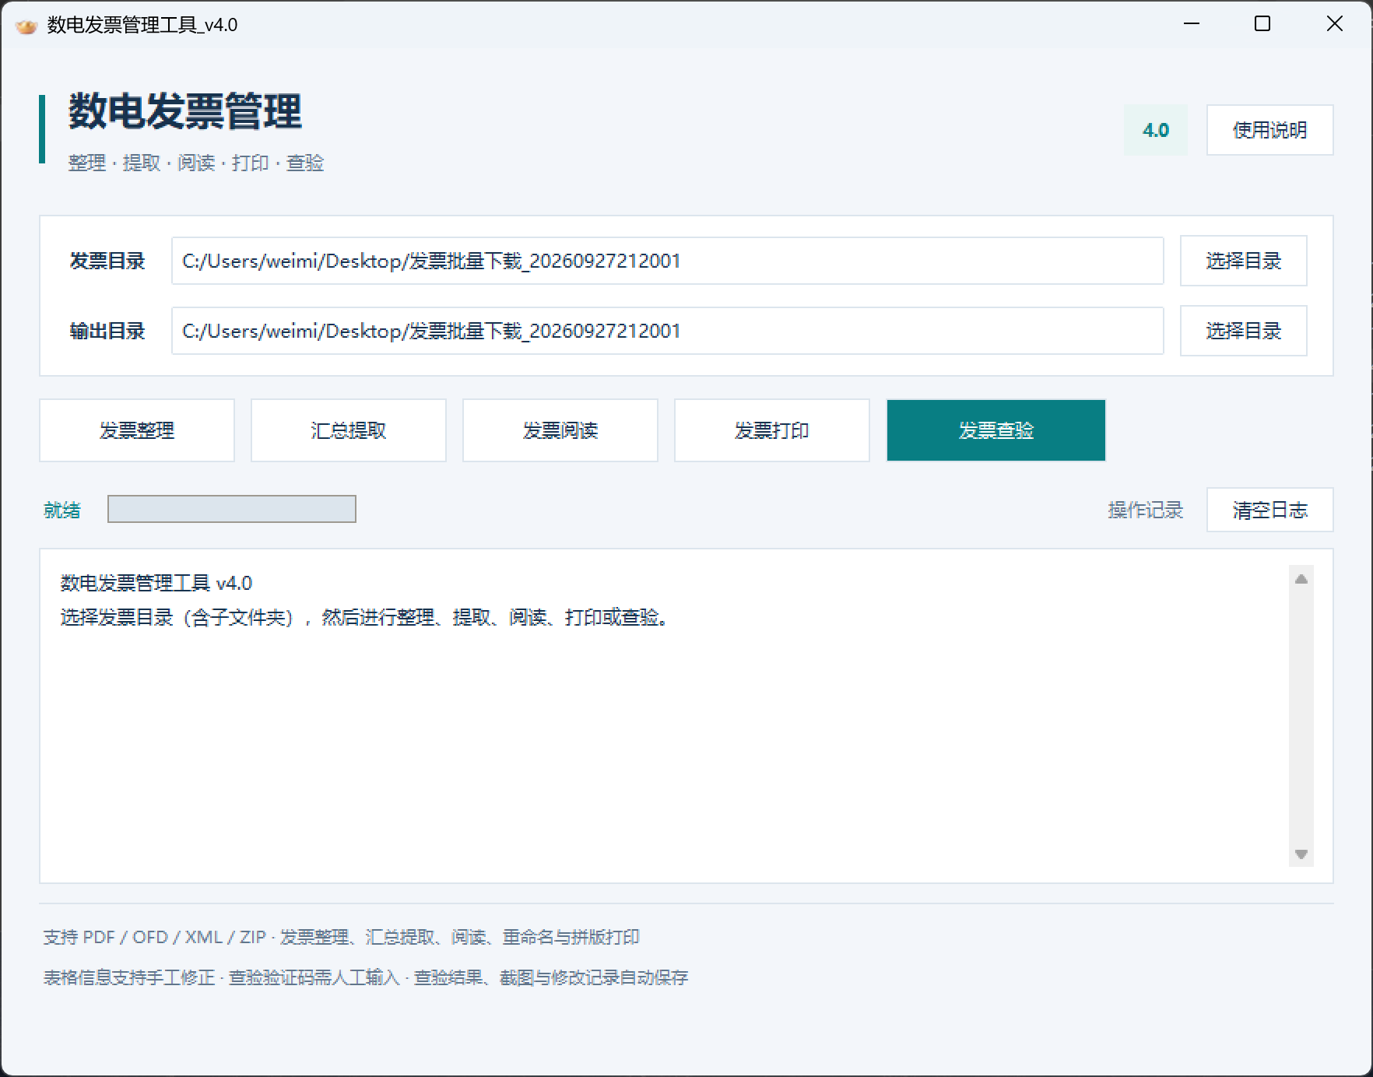1373x1077 pixels.
Task: Click the 操作记录 label
Action: pos(1145,510)
